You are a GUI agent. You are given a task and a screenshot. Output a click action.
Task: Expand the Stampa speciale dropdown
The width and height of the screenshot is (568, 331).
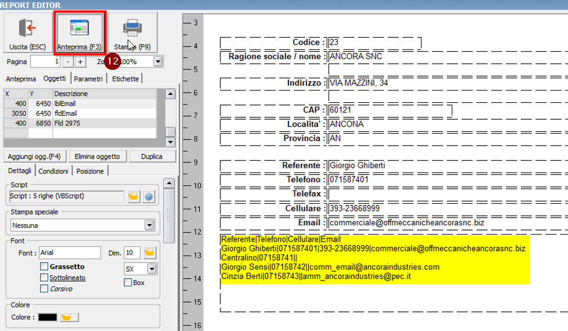[149, 225]
